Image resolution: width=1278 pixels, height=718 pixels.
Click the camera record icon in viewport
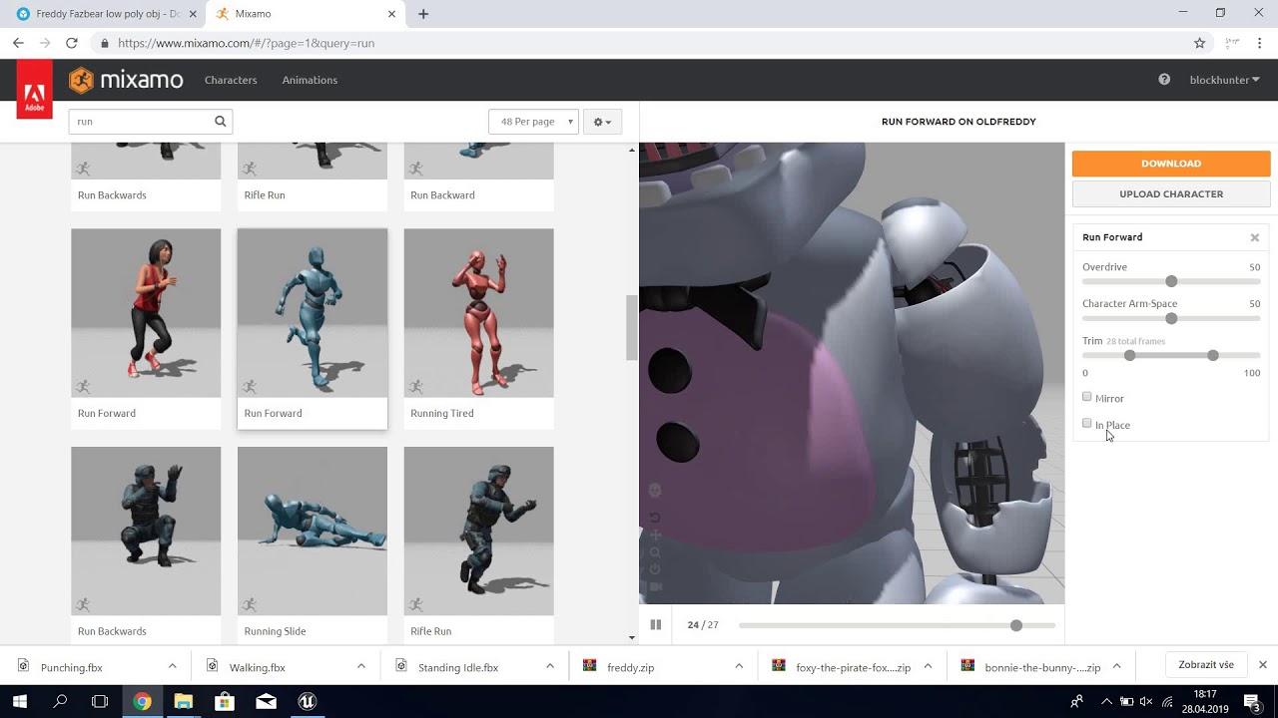coord(656,587)
